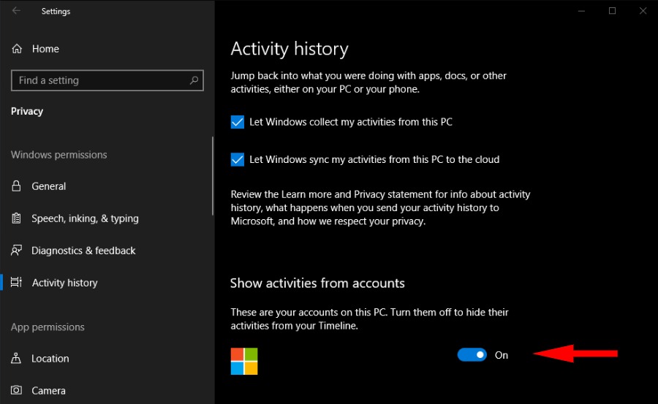The height and width of the screenshot is (404, 658).
Task: Click the Activity history icon
Action: coord(17,283)
